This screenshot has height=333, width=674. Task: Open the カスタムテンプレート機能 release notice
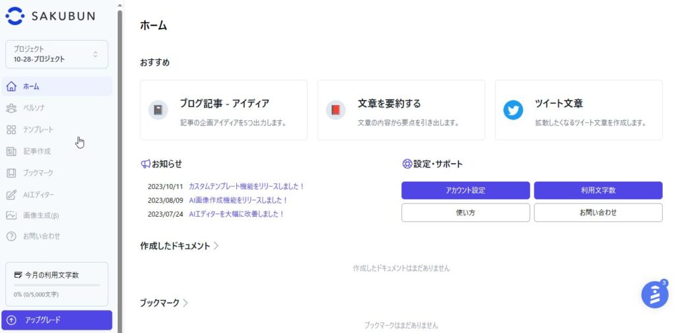246,187
